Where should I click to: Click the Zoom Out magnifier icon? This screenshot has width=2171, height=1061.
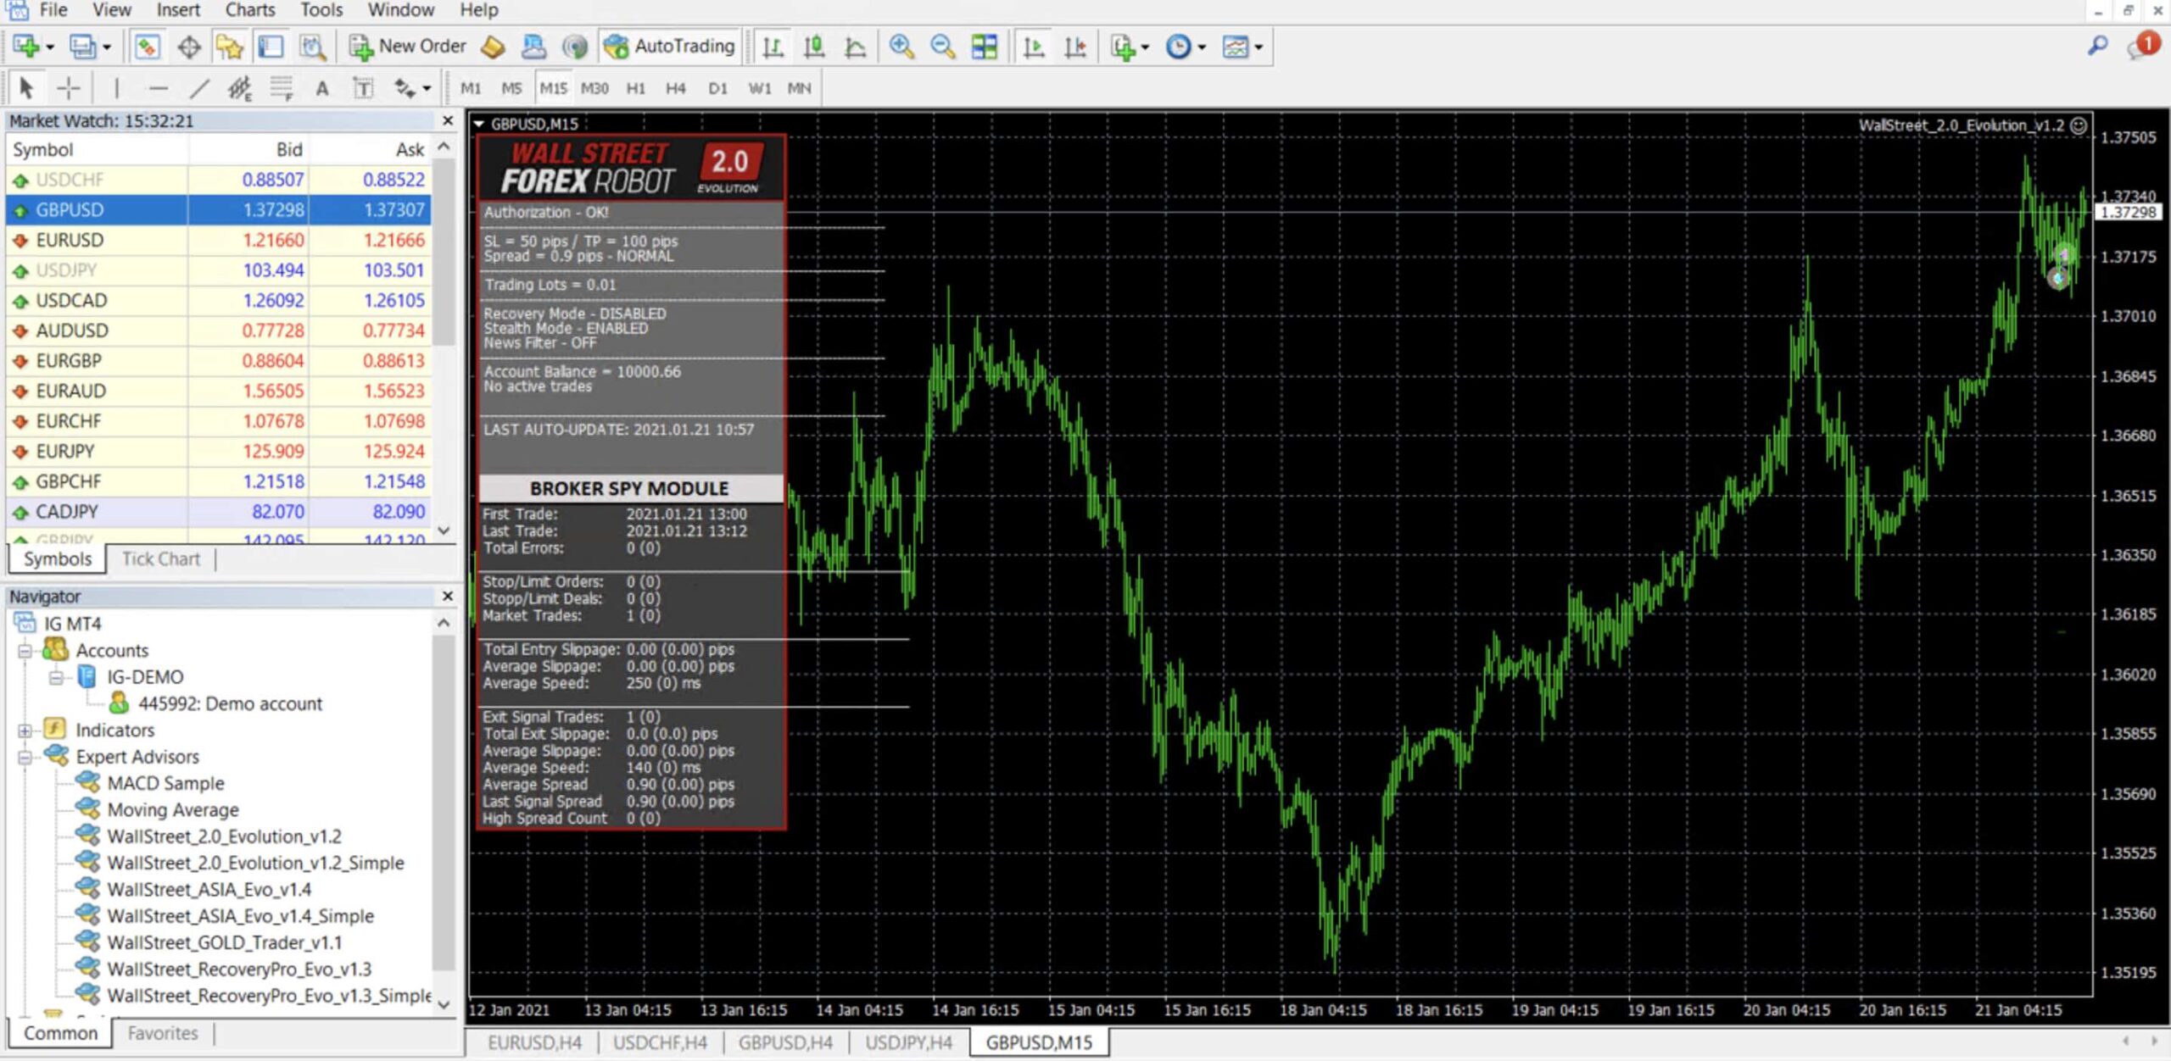click(x=942, y=47)
